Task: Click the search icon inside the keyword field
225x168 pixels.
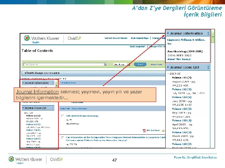Action: pos(105,65)
